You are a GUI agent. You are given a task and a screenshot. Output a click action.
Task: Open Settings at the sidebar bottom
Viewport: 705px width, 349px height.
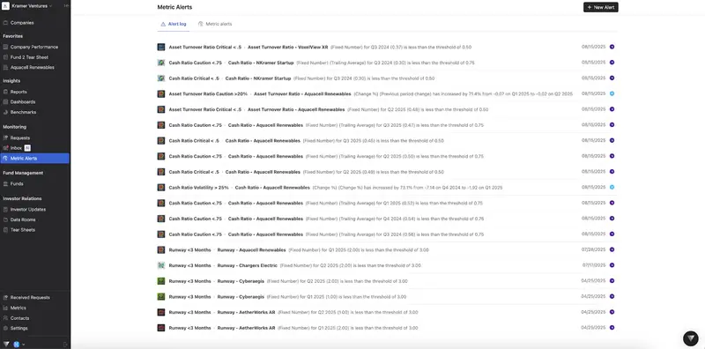coord(19,329)
